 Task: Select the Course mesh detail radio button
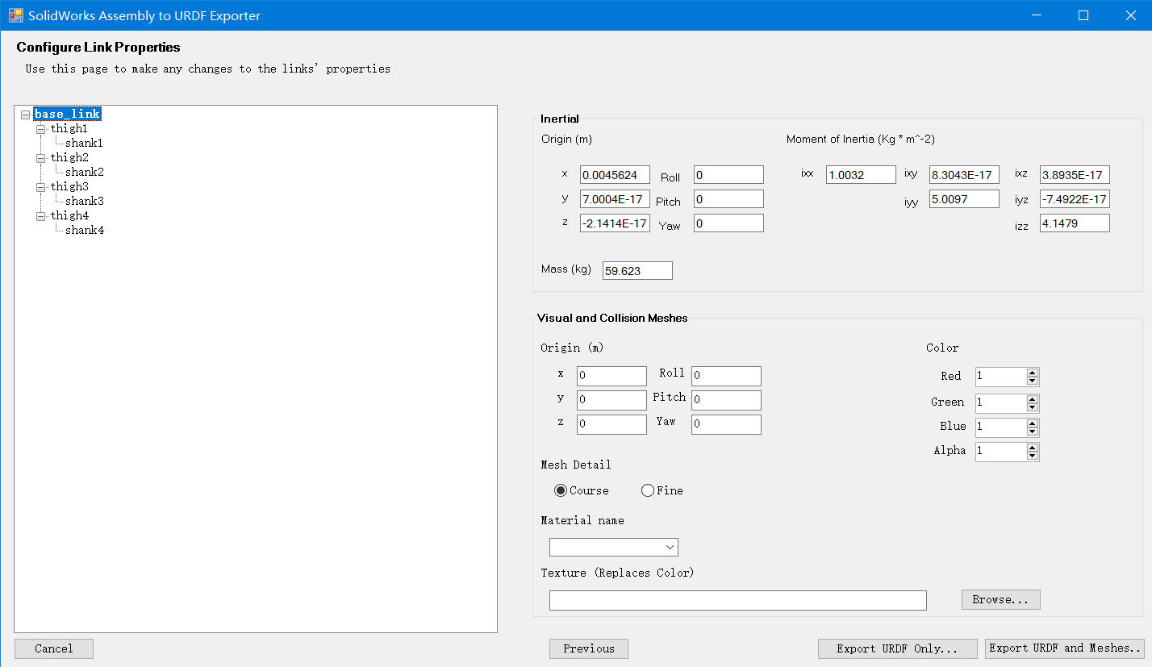click(561, 490)
